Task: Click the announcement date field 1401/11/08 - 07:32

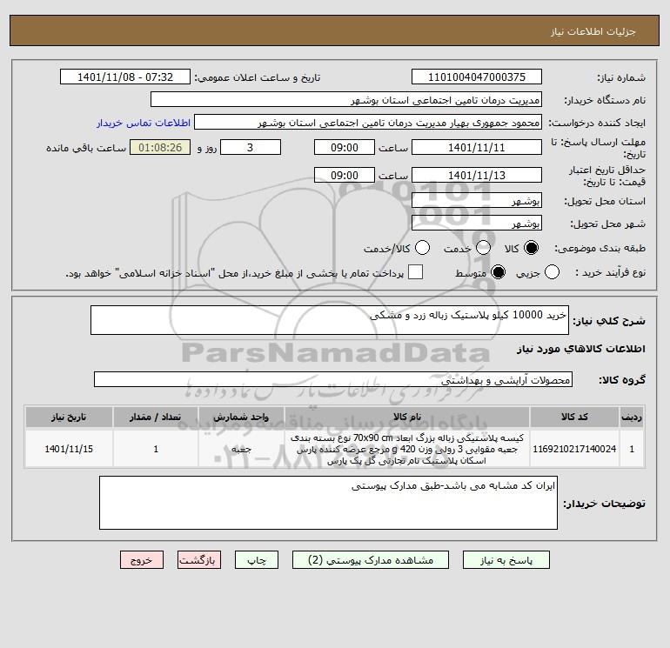Action: tap(125, 77)
